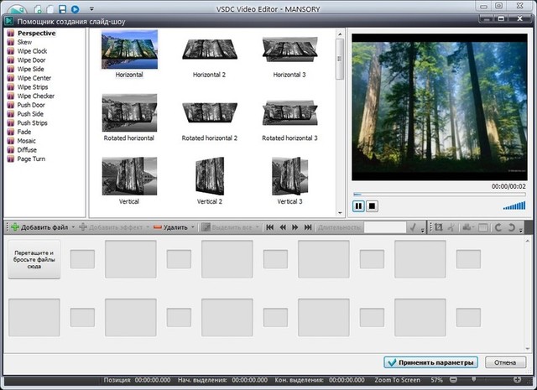Viewport: 537px width, 390px height.
Task: Click the step backward rewind icon
Action: pos(283,227)
